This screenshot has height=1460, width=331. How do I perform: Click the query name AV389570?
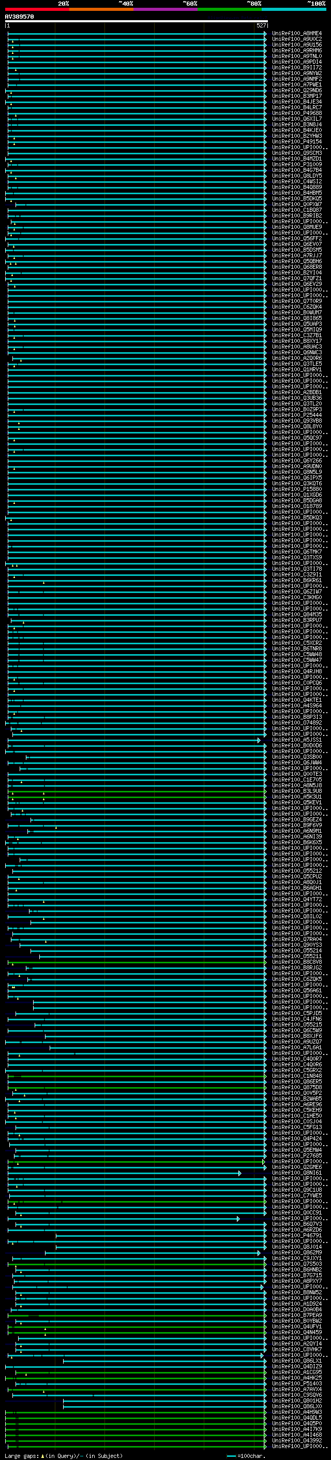[x=19, y=17]
